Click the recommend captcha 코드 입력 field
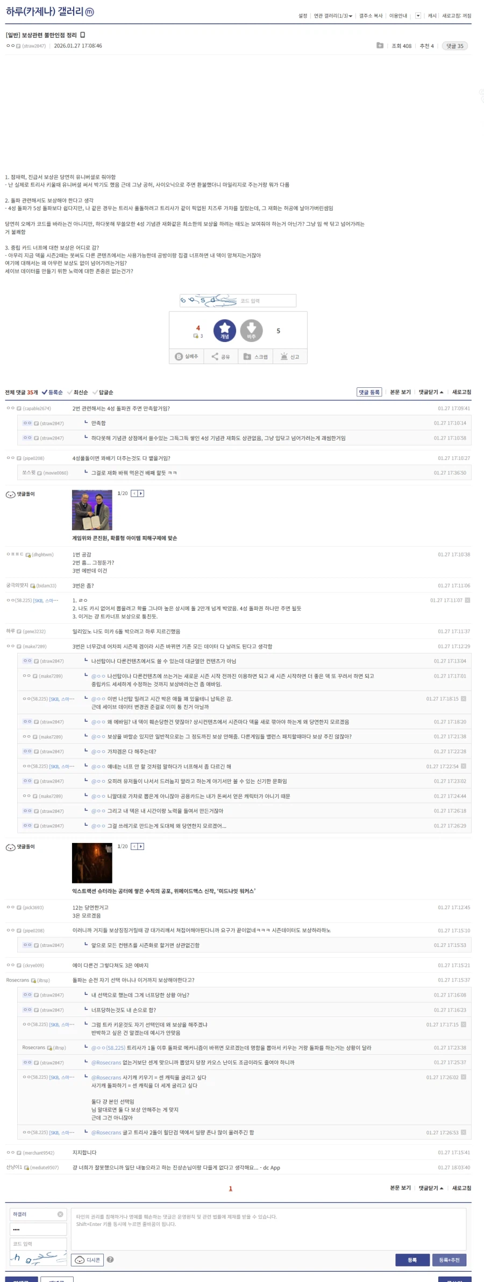The image size is (484, 1282). click(x=266, y=301)
